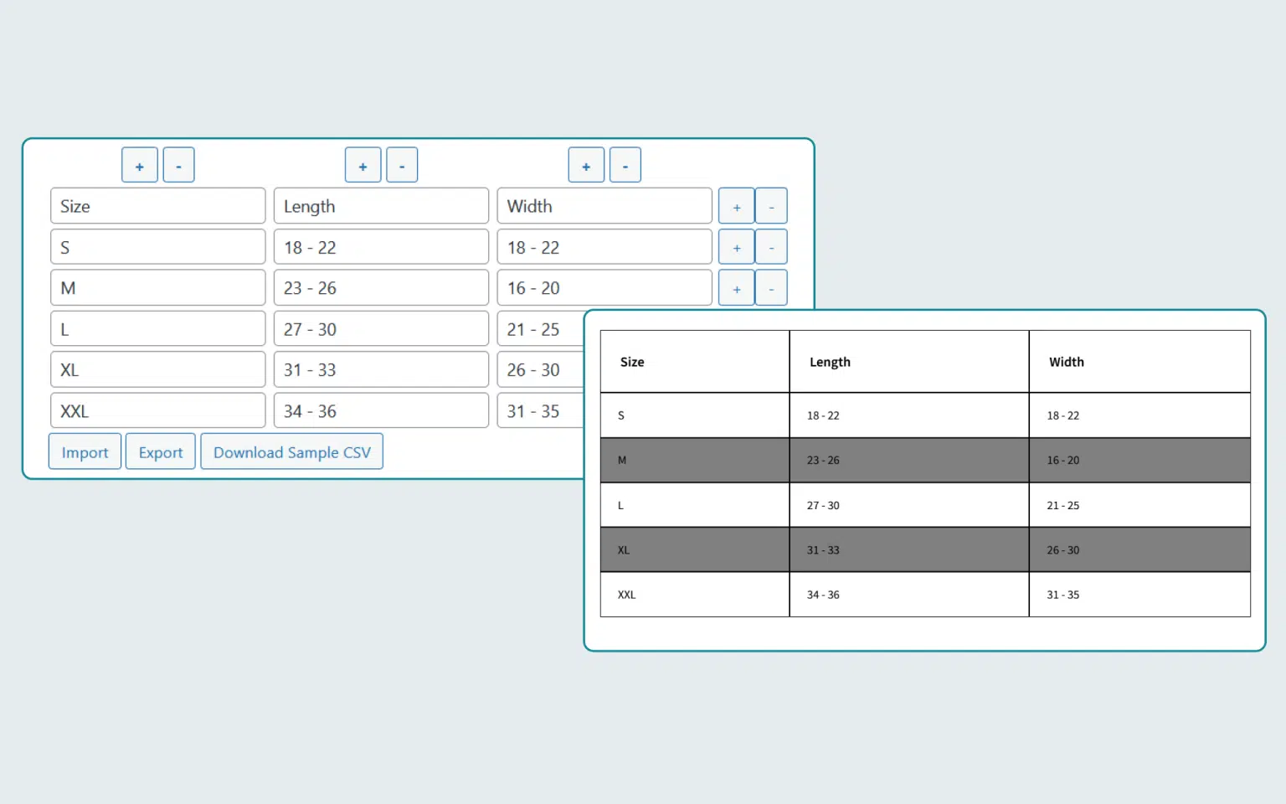This screenshot has height=804, width=1286.
Task: Click the Import button
Action: click(x=85, y=452)
